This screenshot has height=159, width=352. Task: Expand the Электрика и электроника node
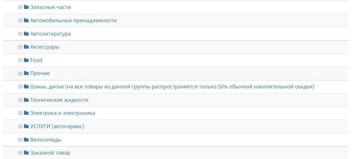[x=20, y=113]
